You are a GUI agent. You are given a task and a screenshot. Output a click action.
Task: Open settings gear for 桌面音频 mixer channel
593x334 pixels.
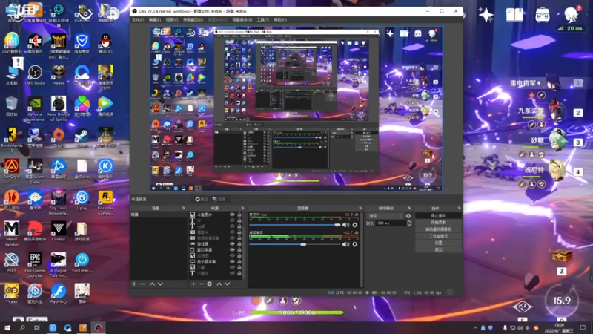pyautogui.click(x=355, y=245)
